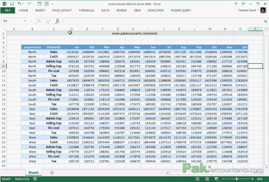The image size is (269, 182).
Task: Click the pivot wizard icon in quick access toolbar
Action: (x=46, y=4)
